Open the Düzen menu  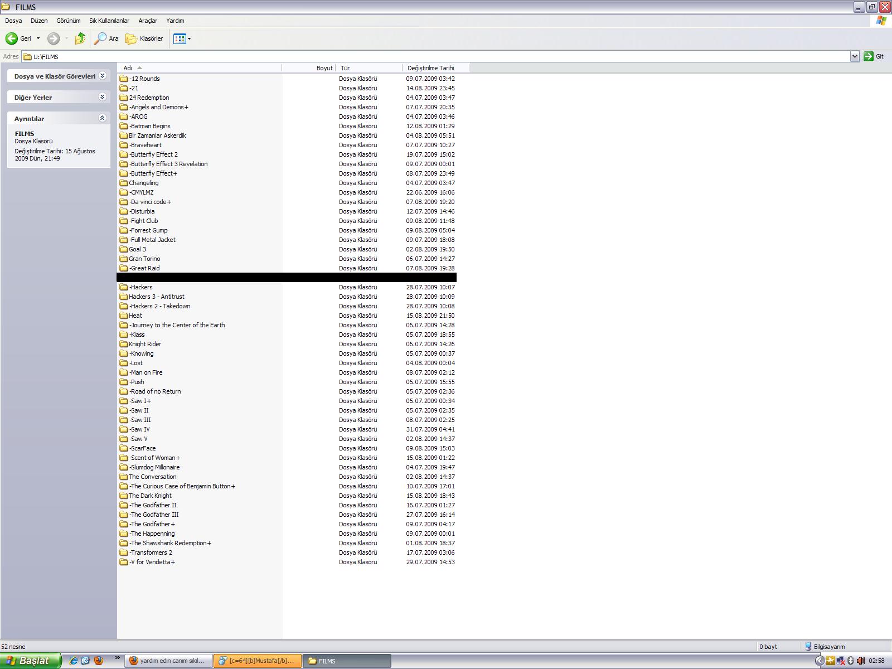coord(39,21)
